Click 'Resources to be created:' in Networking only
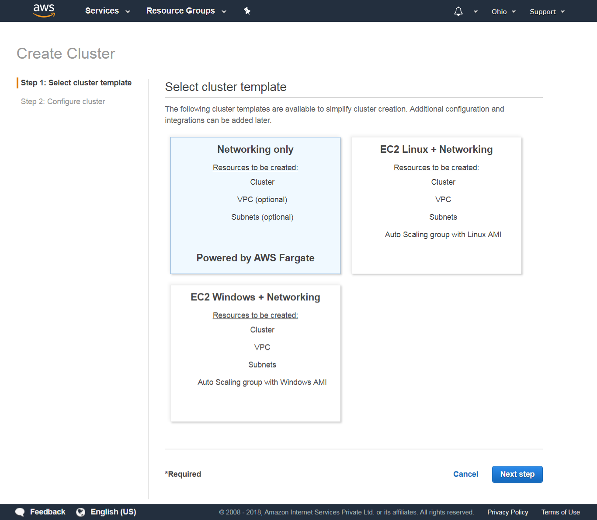Screen dimensions: 597x520 [255, 168]
